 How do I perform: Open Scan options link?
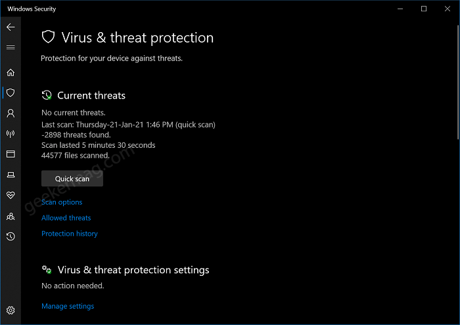[x=62, y=202]
